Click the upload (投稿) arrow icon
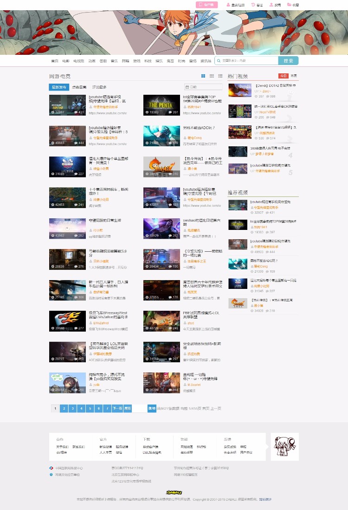 click(x=271, y=5)
